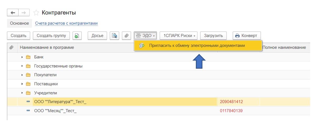317x124 pixels.
Task: Open the ЭДО dropdown menu
Action: [146, 36]
